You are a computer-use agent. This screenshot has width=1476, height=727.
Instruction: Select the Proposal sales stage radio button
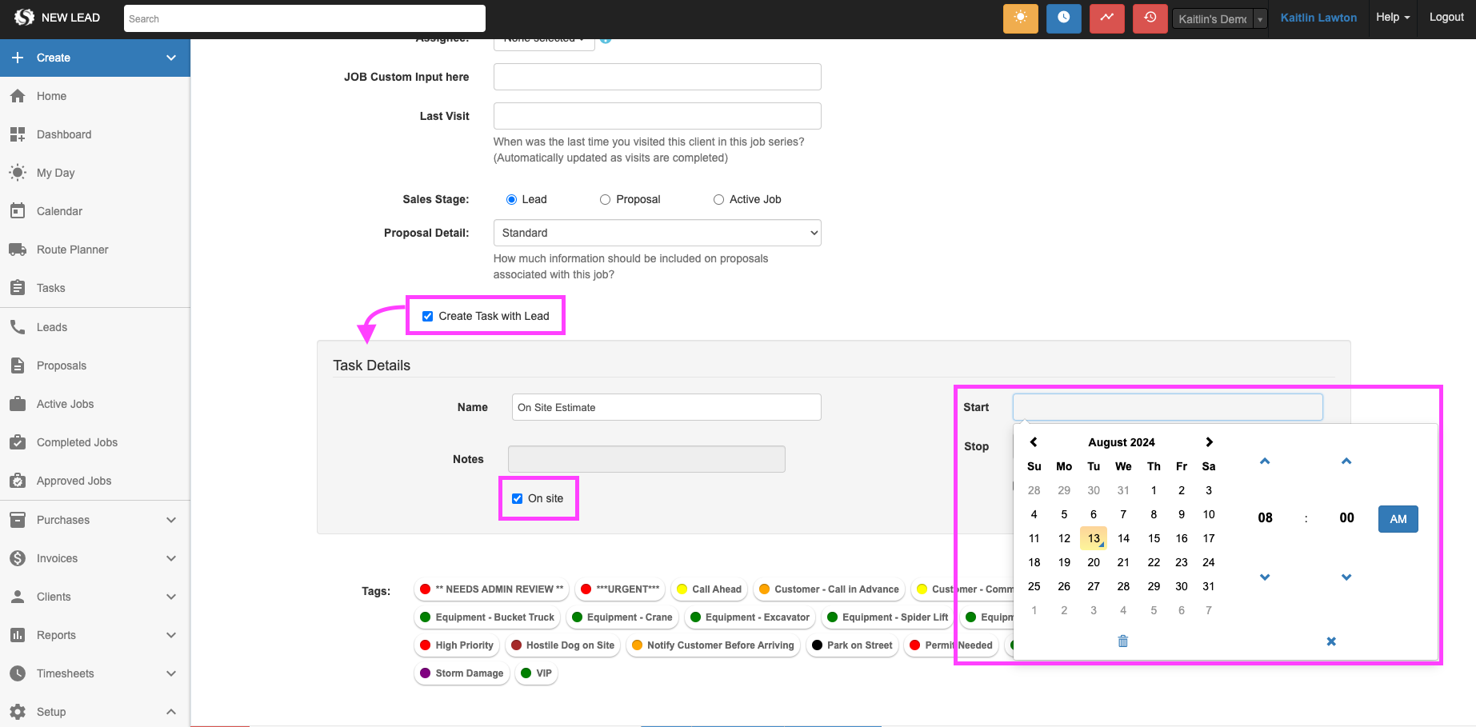(606, 200)
